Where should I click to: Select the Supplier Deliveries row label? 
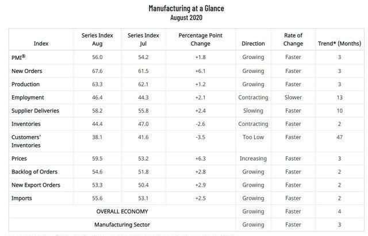click(35, 111)
